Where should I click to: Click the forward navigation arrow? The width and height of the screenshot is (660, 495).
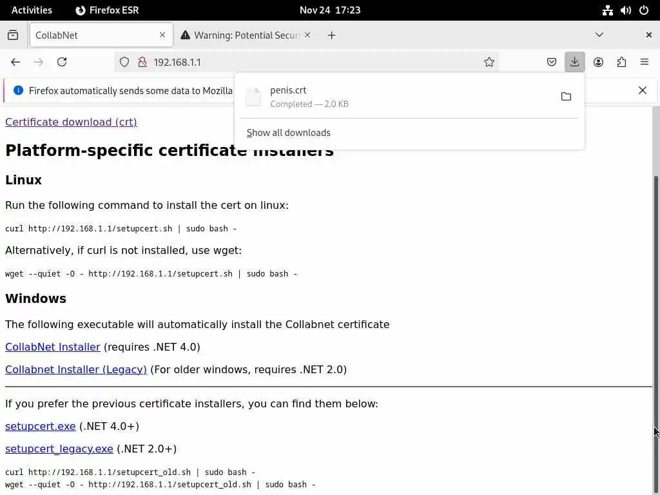38,62
